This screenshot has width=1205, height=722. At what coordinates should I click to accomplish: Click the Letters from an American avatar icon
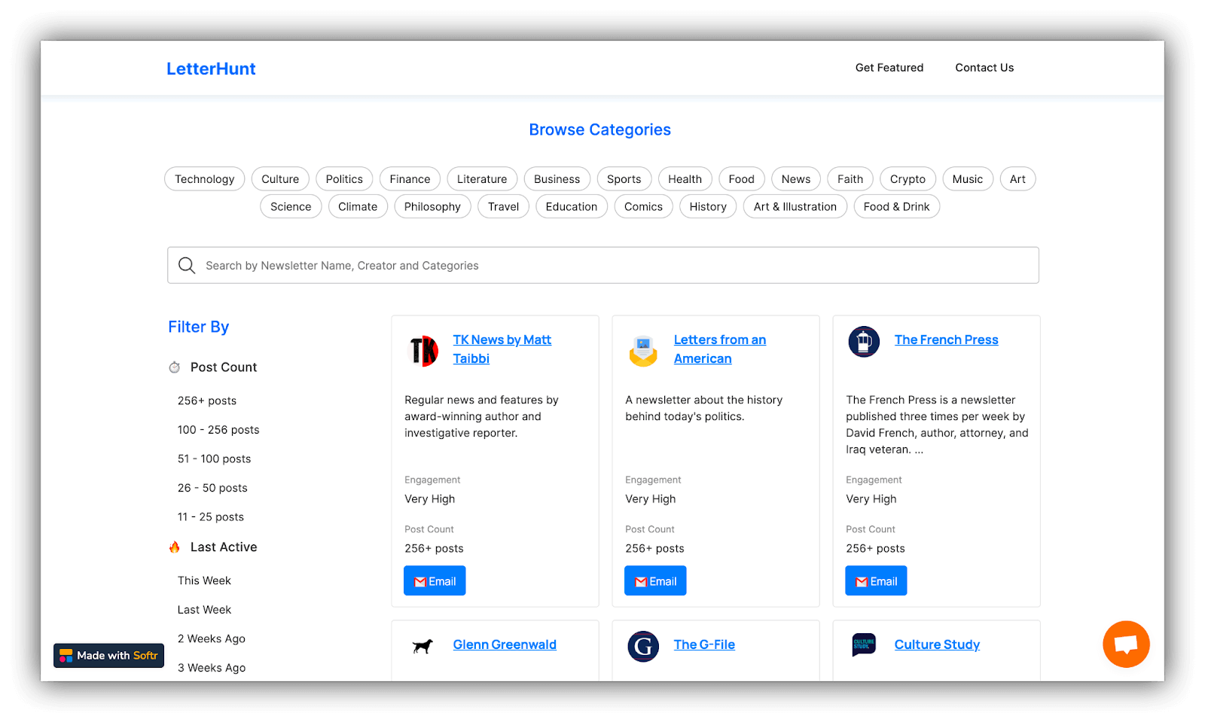(x=642, y=350)
